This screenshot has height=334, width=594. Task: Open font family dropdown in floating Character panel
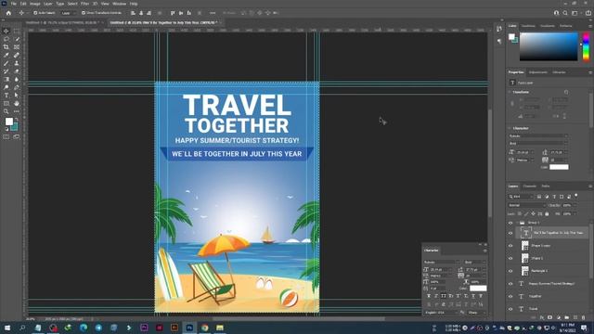[x=442, y=262]
